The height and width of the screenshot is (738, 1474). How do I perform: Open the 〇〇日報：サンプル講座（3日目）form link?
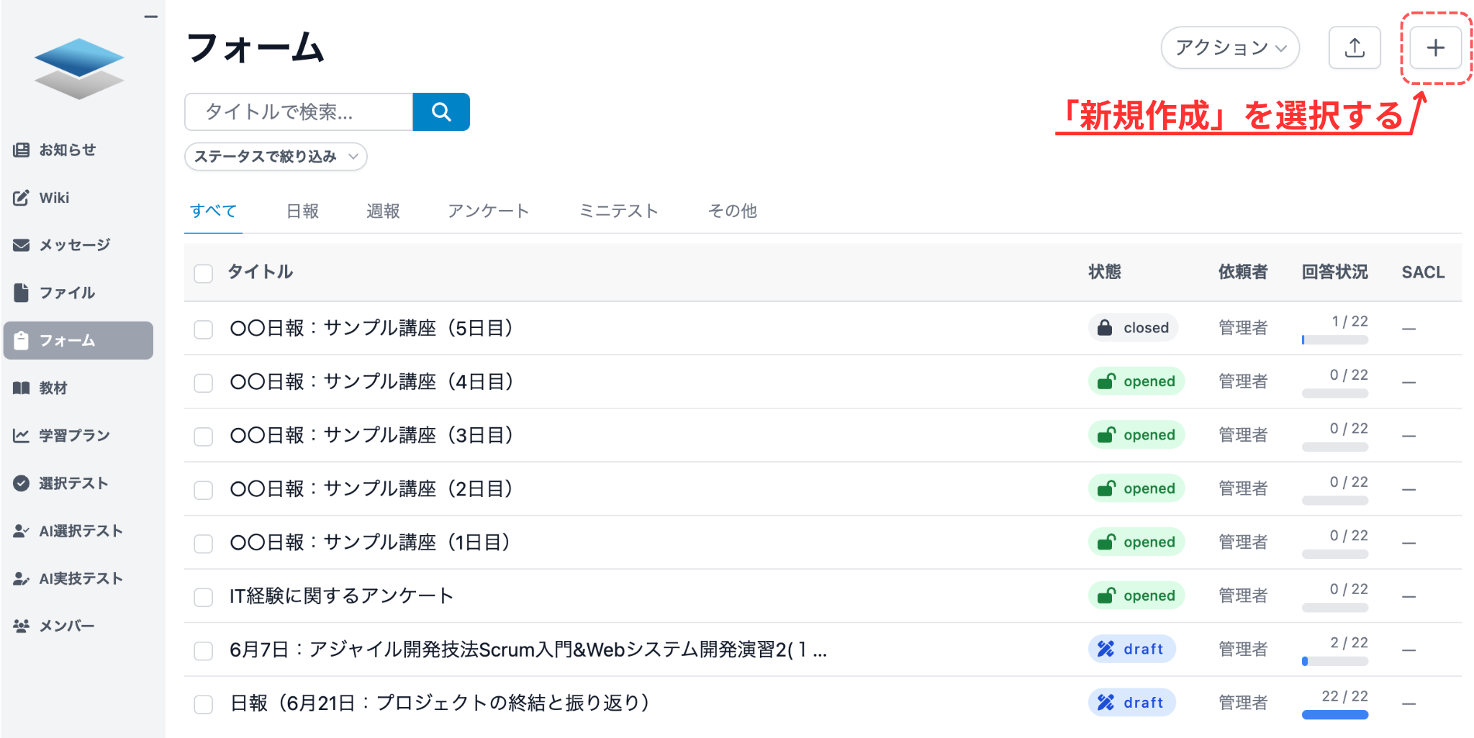371,435
